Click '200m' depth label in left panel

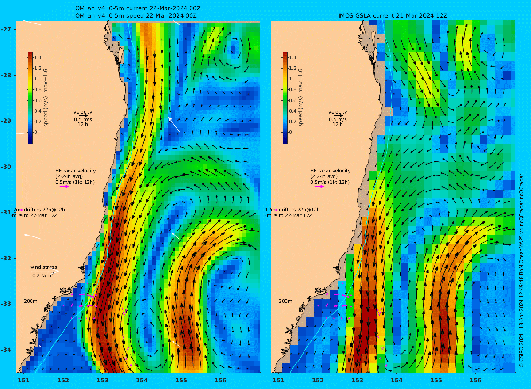[x=31, y=301]
